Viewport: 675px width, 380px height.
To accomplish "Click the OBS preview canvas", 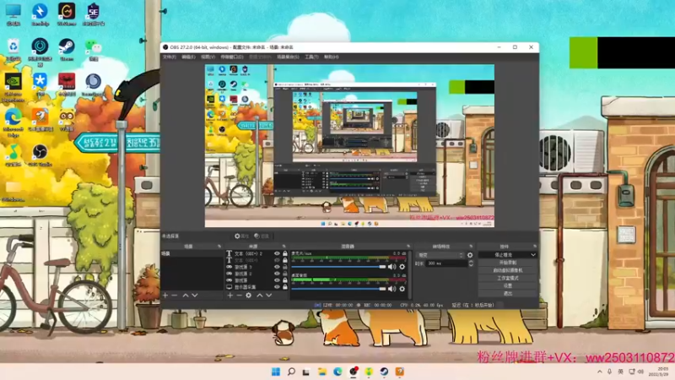I will click(349, 145).
